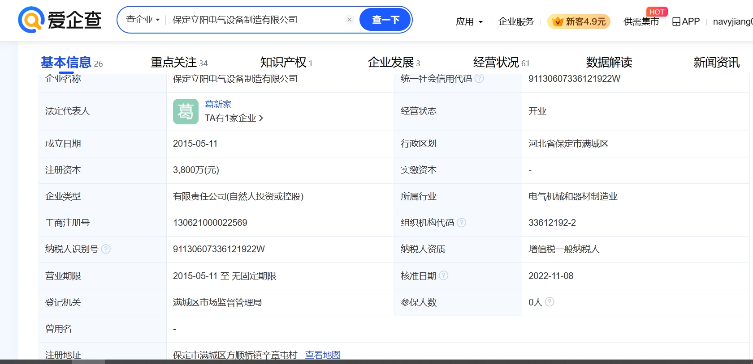Click the help icon beside 纳税人识别号
Viewport: 753px width, 364px height.
[x=106, y=249]
